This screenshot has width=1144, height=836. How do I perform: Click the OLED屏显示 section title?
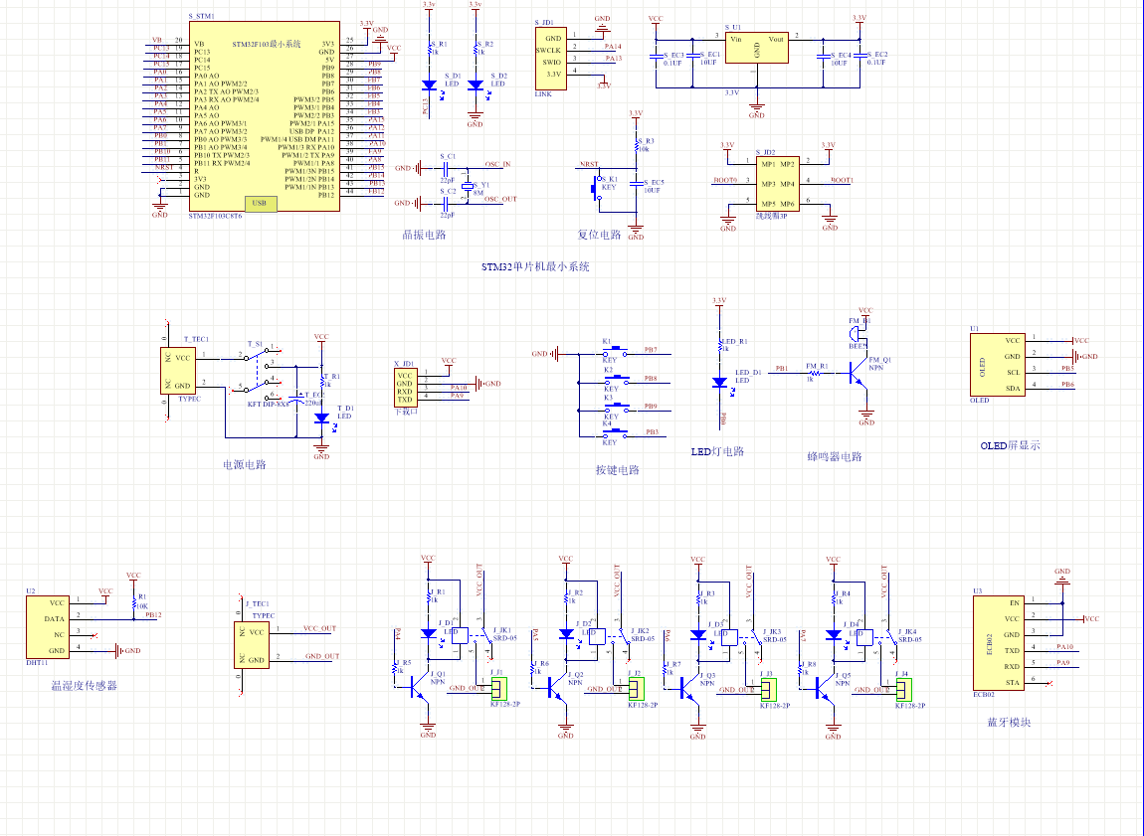coord(1010,445)
